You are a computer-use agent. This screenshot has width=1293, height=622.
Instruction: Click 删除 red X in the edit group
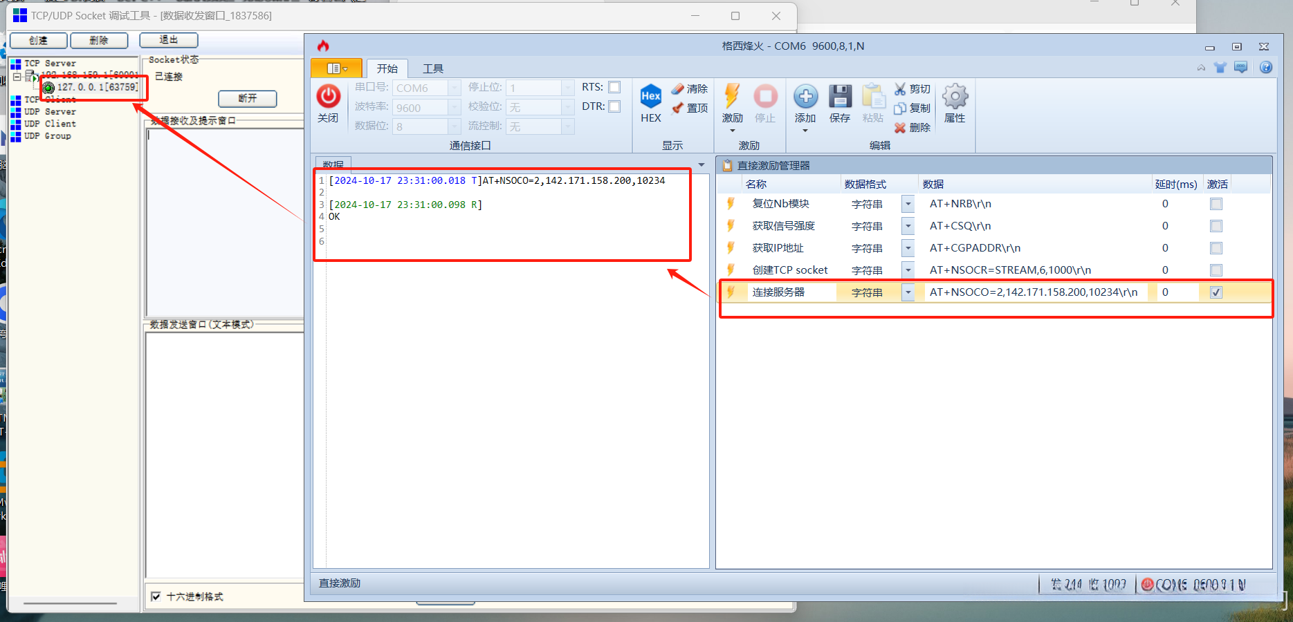(x=912, y=127)
